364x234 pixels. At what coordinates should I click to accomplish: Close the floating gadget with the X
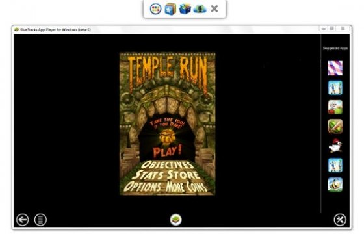click(x=214, y=9)
